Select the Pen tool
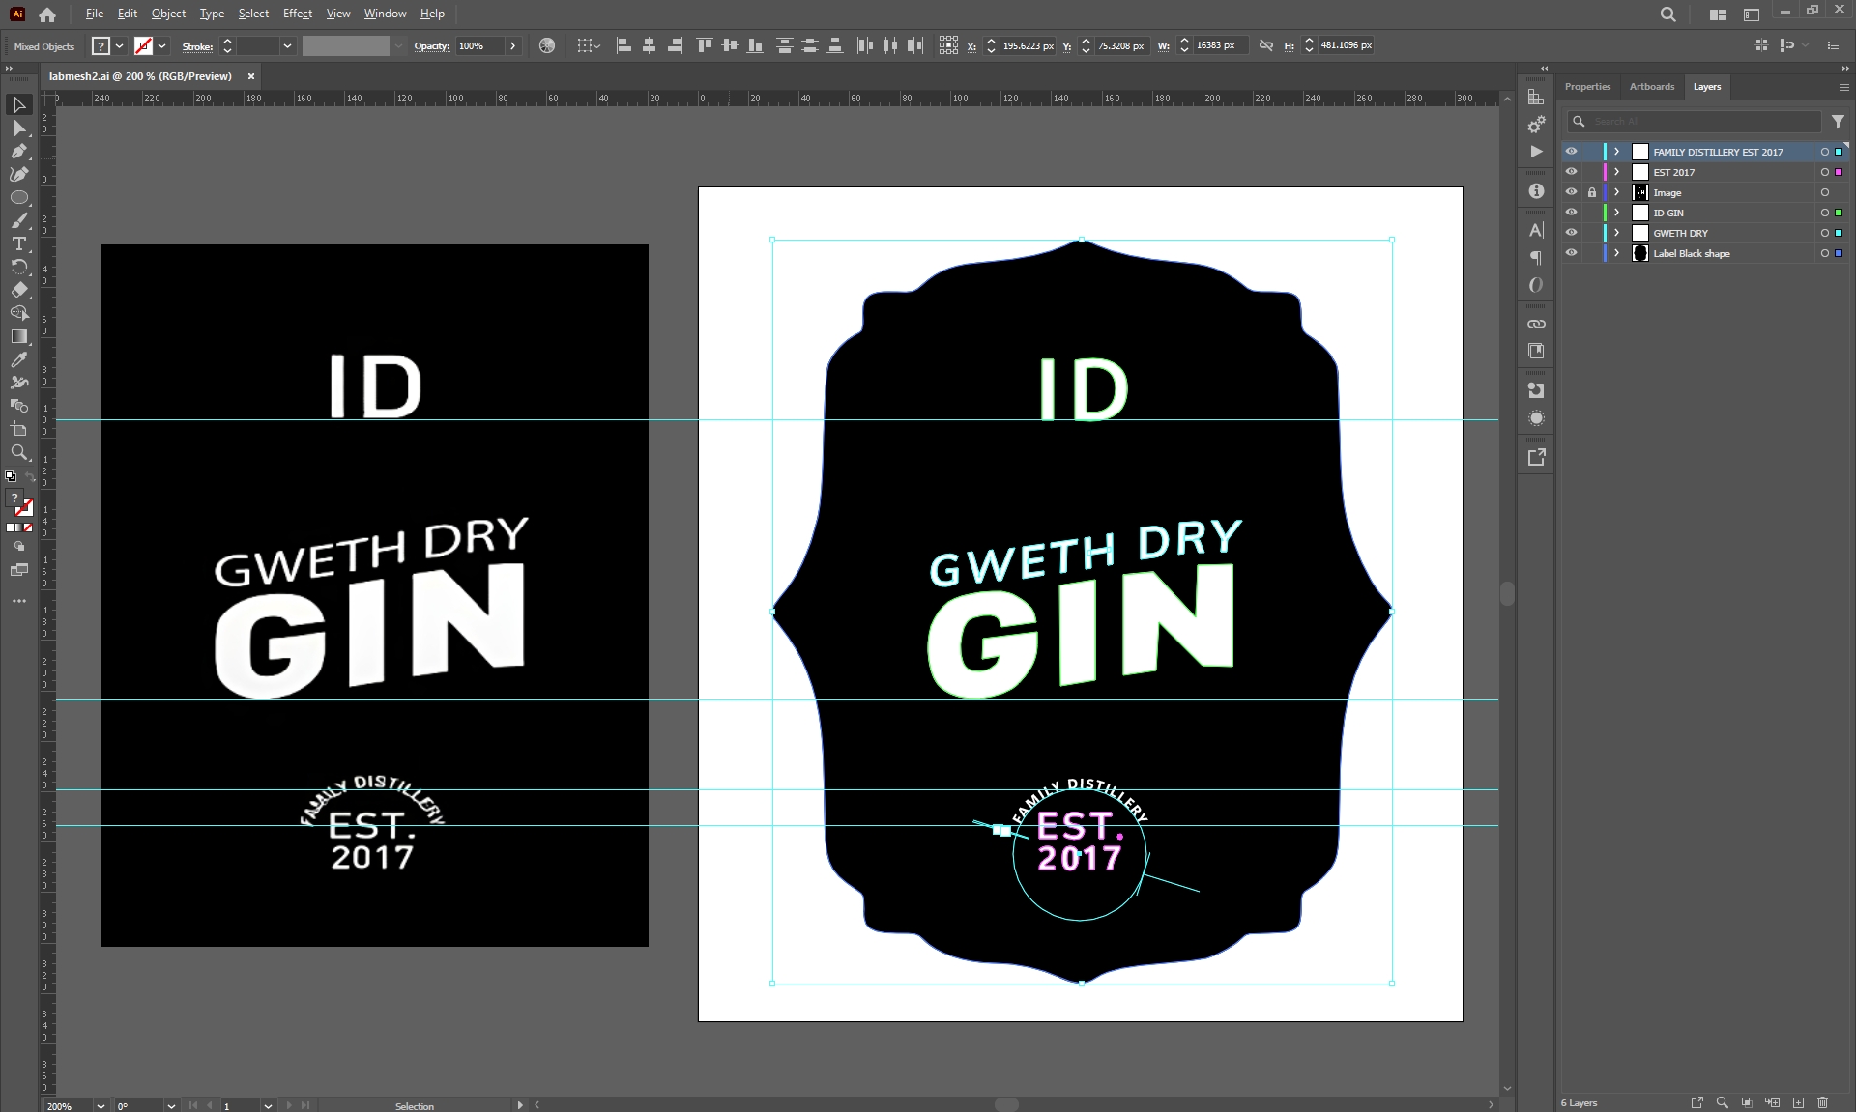Viewport: 1856px width, 1112px height. click(x=18, y=151)
